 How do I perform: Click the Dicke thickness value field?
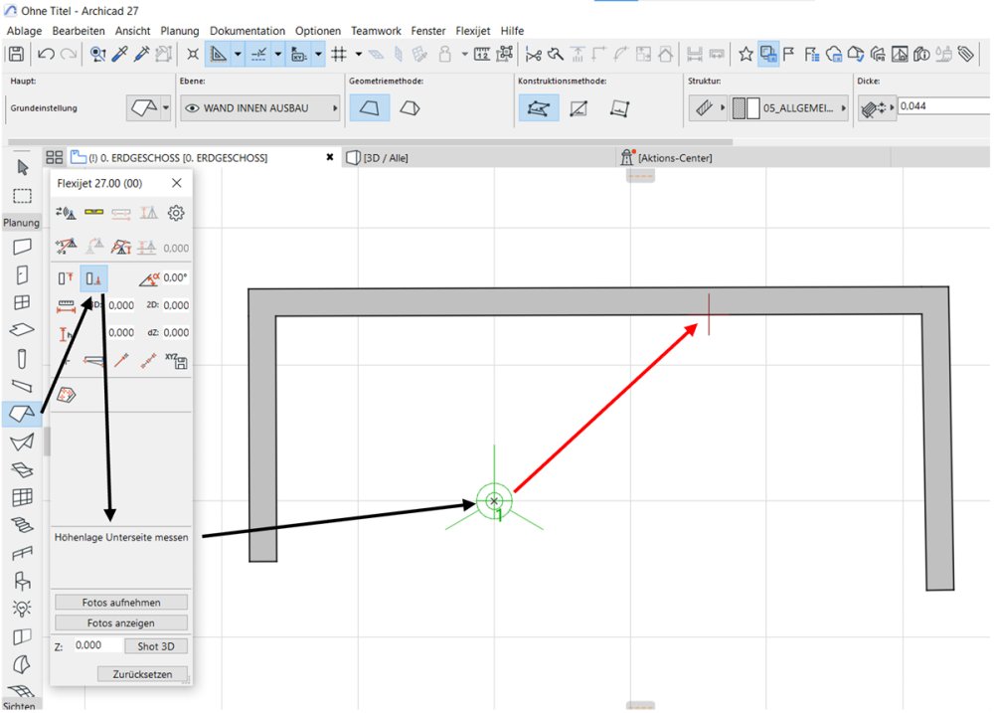point(944,106)
